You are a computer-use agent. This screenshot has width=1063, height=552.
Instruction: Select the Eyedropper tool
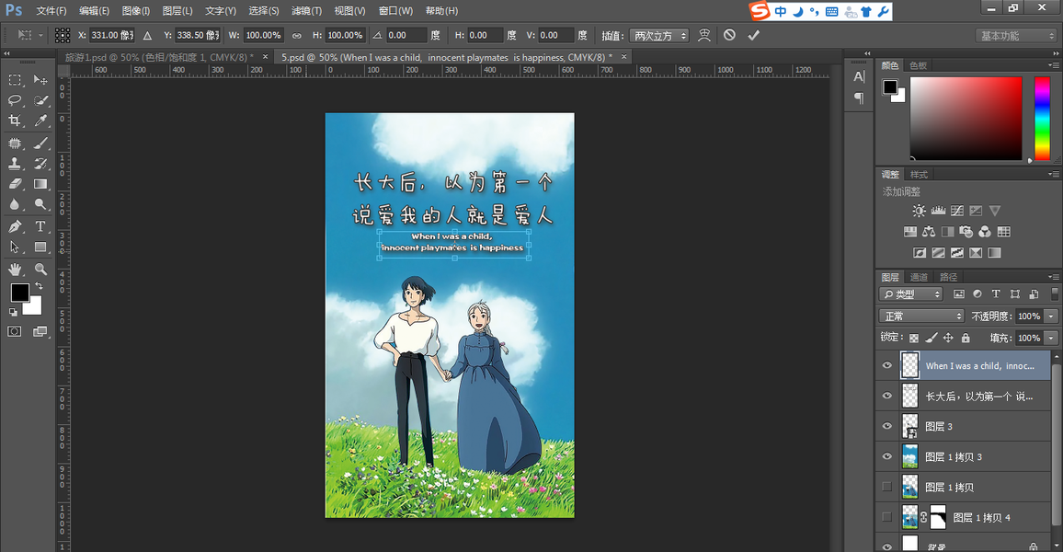40,121
